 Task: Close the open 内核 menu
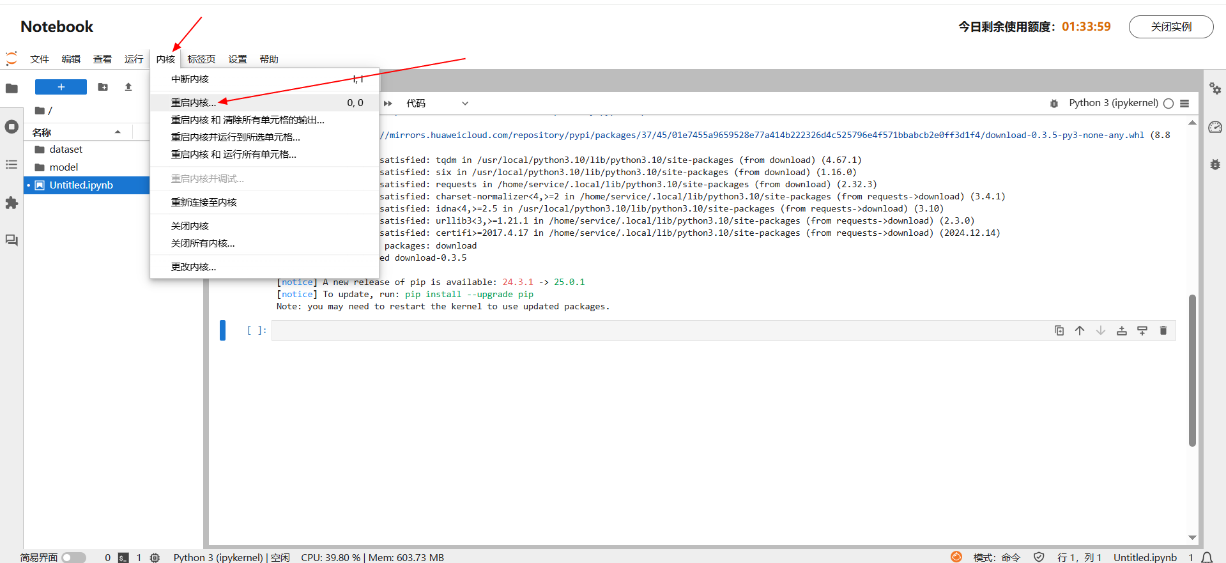tap(165, 59)
